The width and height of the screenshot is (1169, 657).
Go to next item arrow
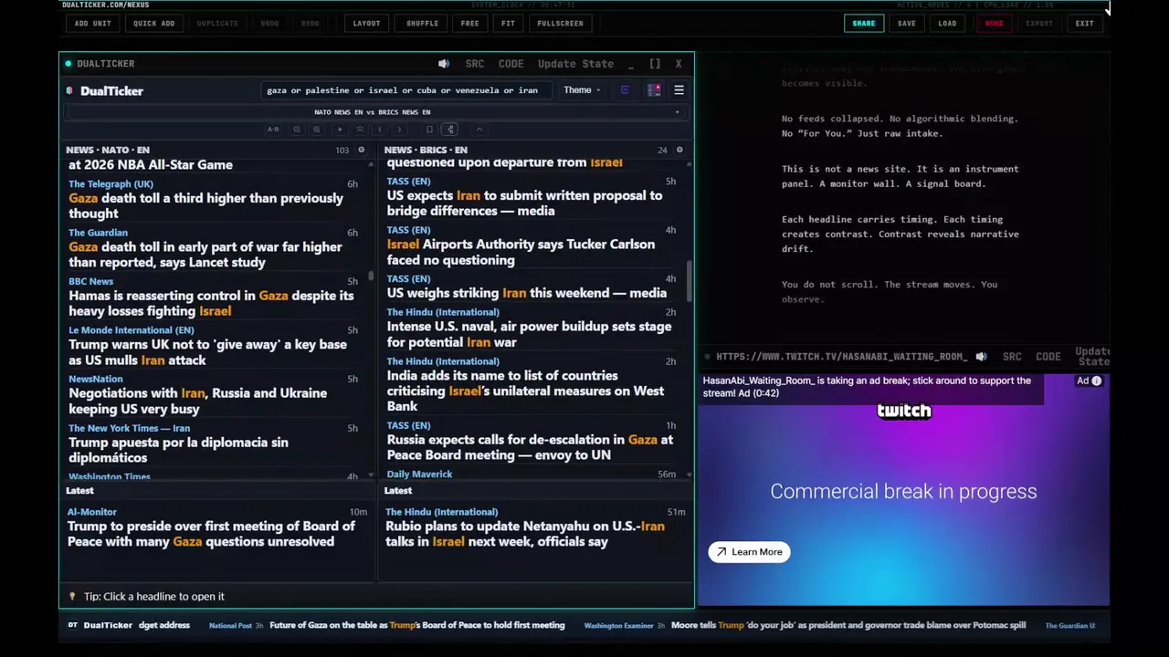click(x=399, y=130)
